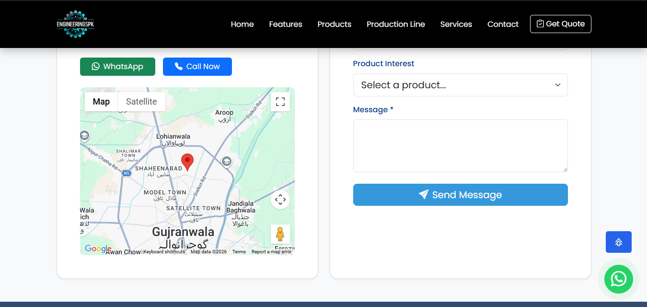Click the Get Quote button
Image resolution: width=647 pixels, height=307 pixels.
[x=560, y=24]
